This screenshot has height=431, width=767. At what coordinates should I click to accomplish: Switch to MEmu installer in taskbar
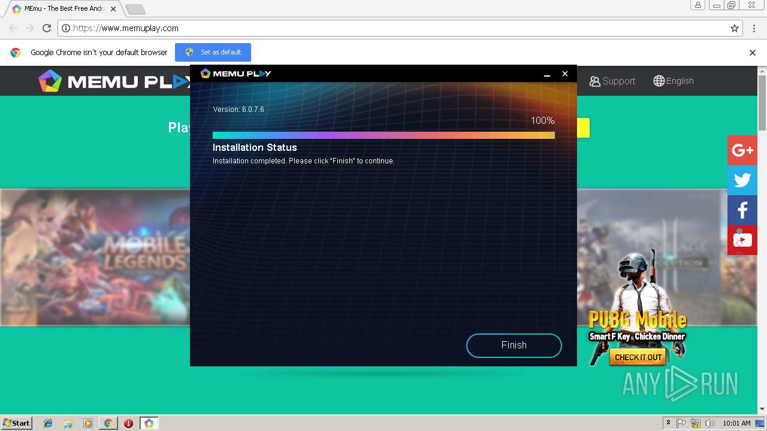coord(149,423)
